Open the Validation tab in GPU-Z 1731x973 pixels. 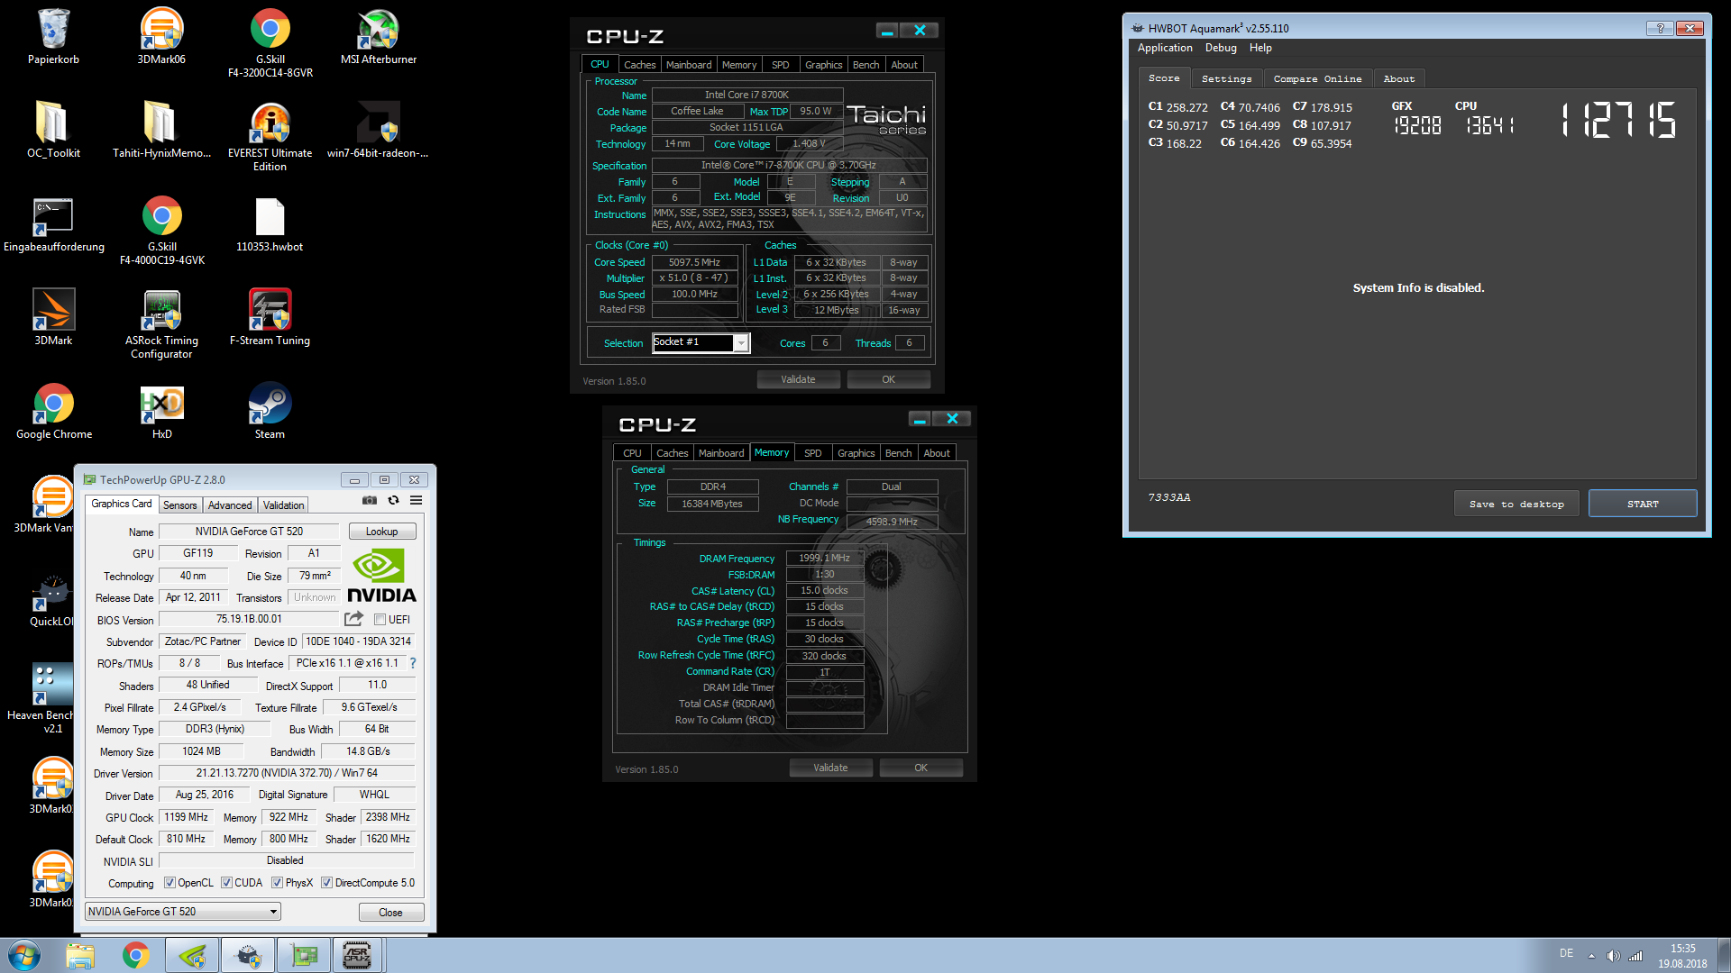[284, 505]
